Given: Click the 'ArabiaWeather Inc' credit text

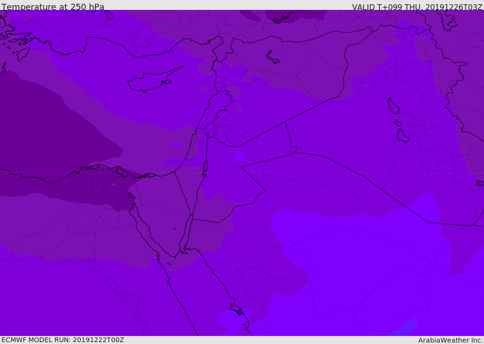Looking at the screenshot, I should tap(450, 340).
